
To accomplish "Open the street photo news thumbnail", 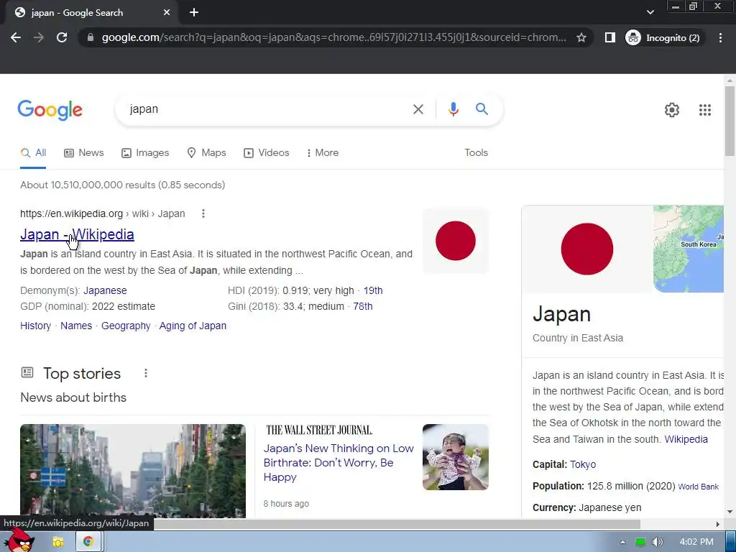I will pyautogui.click(x=133, y=471).
